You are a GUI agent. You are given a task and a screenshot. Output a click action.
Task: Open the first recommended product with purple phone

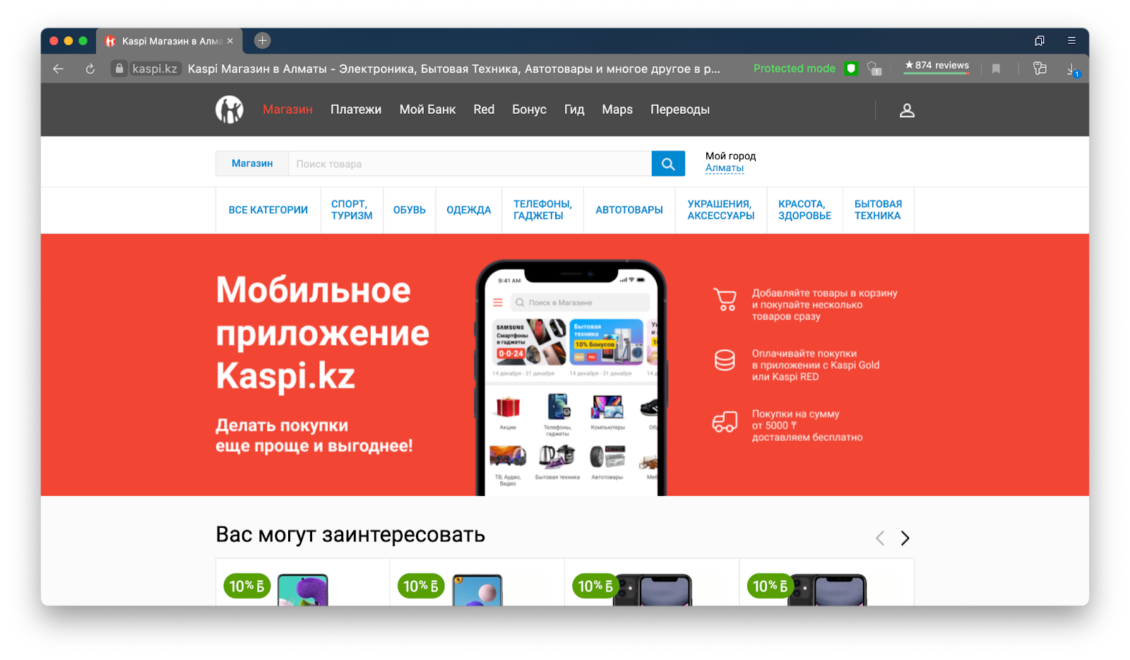click(x=303, y=582)
